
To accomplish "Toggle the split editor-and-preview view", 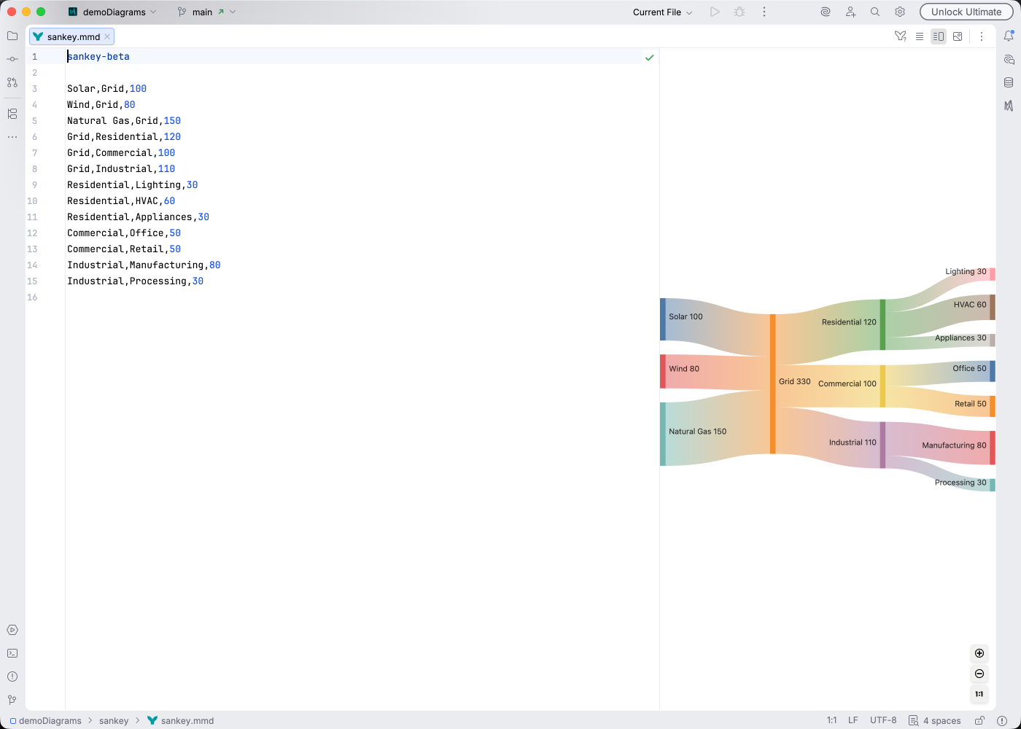I will tap(939, 36).
